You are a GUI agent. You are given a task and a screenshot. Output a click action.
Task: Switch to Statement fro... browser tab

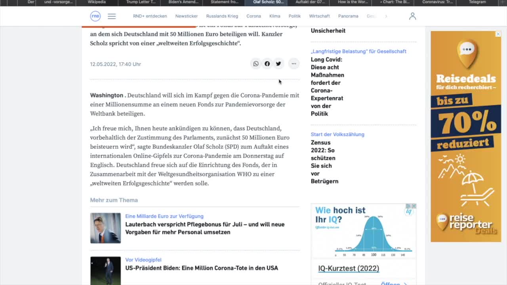225,2
